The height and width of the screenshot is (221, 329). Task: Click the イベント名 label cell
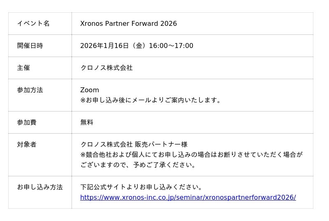(33, 23)
